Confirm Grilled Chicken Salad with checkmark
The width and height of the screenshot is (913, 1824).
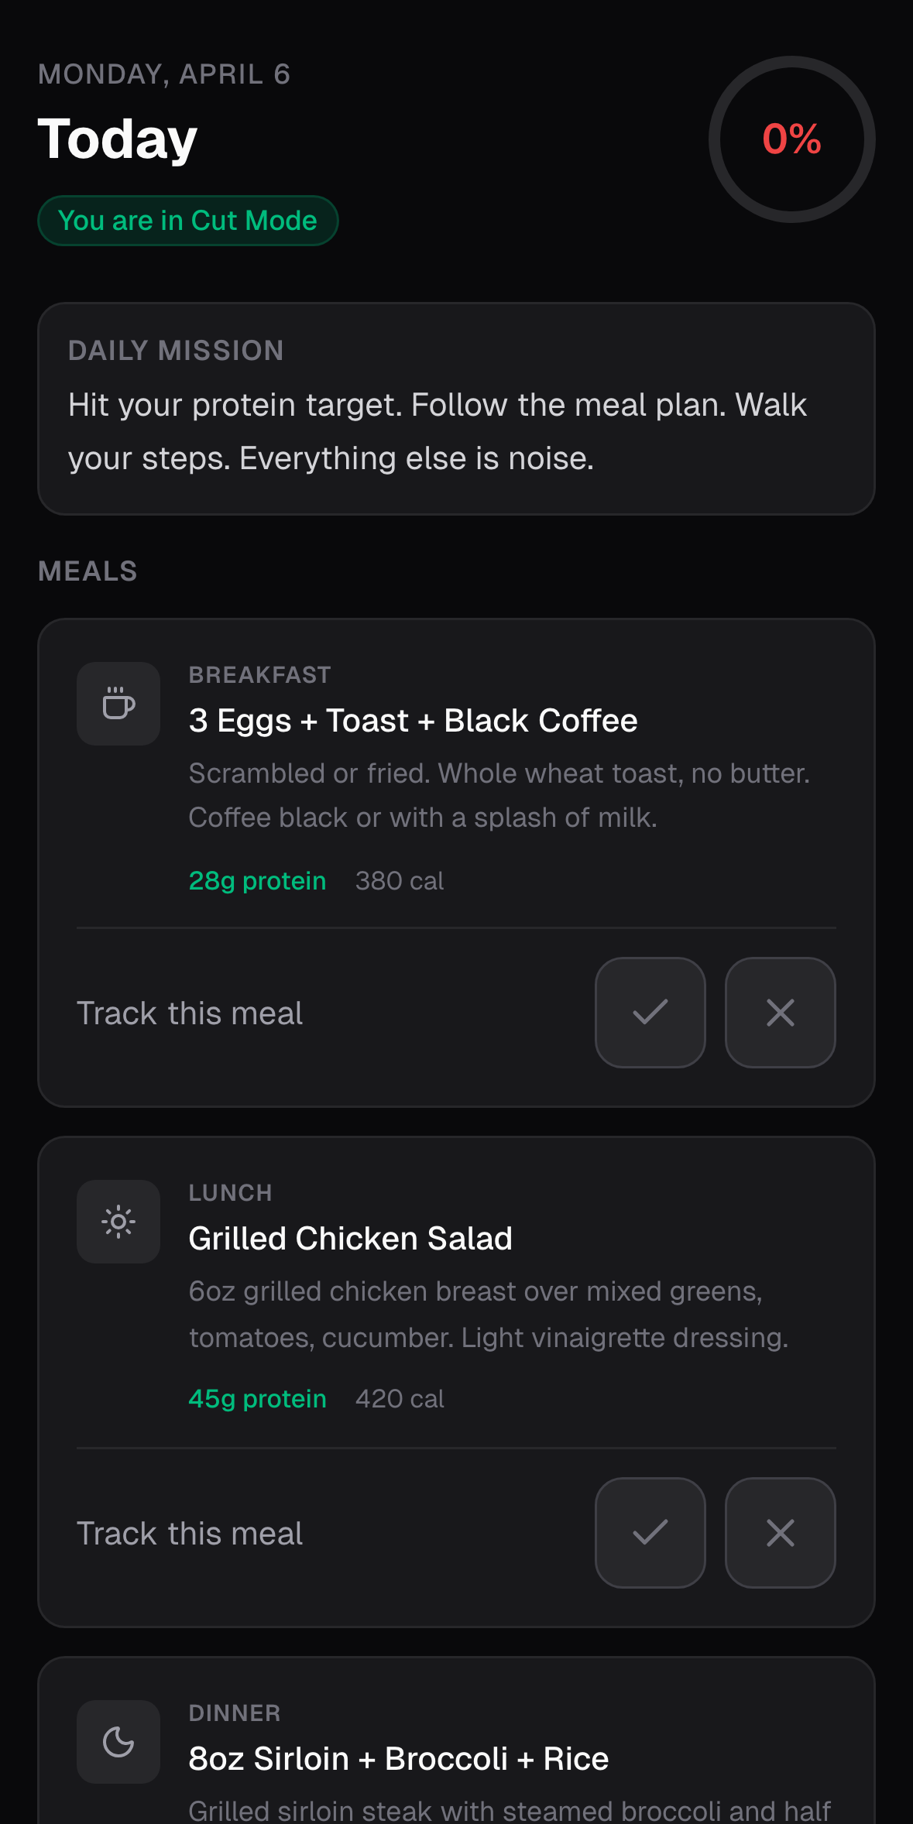tap(650, 1533)
